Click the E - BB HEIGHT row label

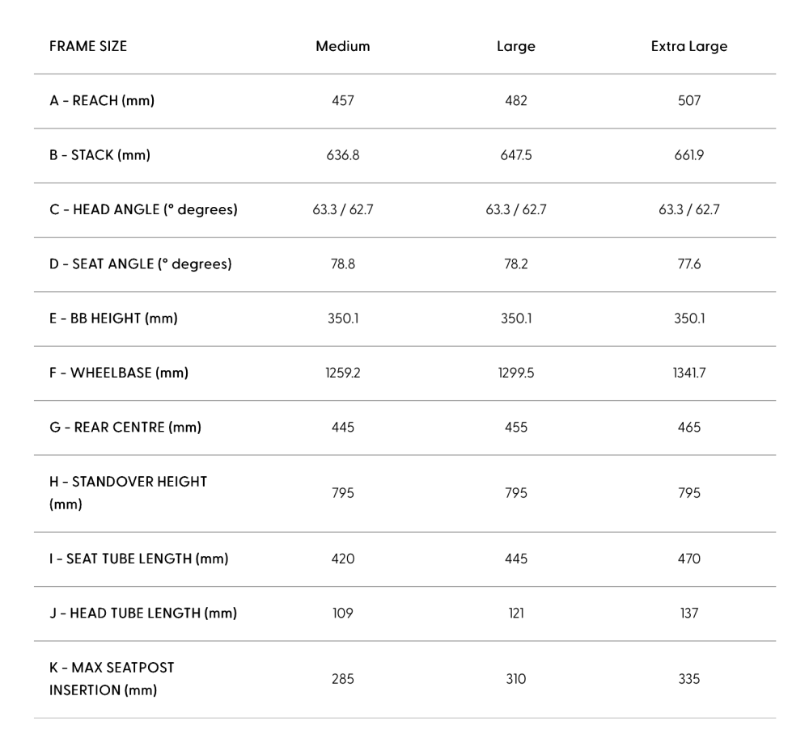(x=113, y=318)
